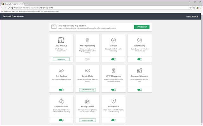
Task: Click the AVG extension icon in toolbar
Action: click(197, 8)
